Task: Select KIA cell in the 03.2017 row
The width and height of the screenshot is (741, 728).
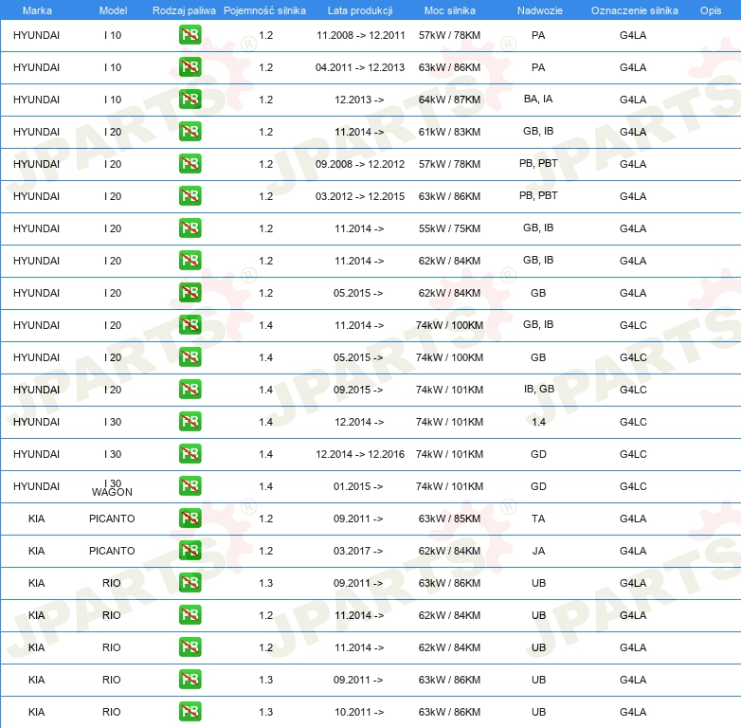Action: [x=36, y=550]
